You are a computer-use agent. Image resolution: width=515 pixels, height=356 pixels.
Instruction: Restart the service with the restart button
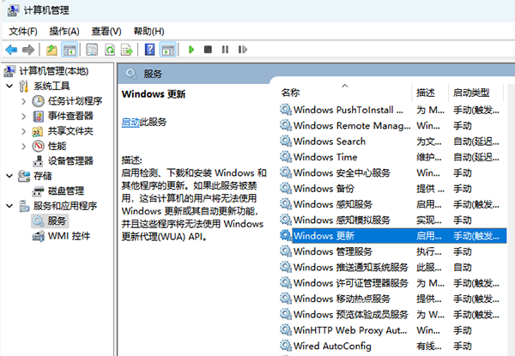pyautogui.click(x=243, y=50)
